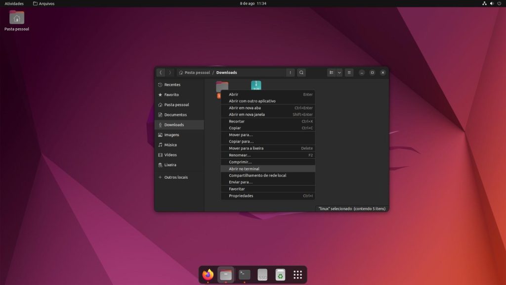506x285 pixels.
Task: Open the Trash icon in dock
Action: [x=280, y=274]
